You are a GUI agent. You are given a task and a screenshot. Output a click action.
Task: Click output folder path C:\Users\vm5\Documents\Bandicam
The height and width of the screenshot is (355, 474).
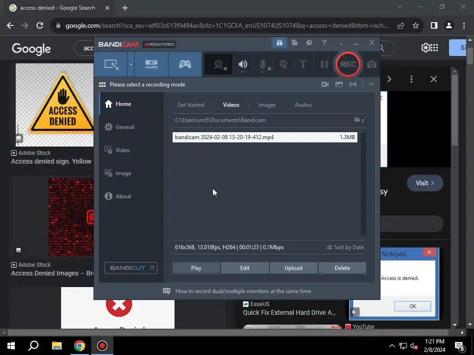tap(220, 120)
